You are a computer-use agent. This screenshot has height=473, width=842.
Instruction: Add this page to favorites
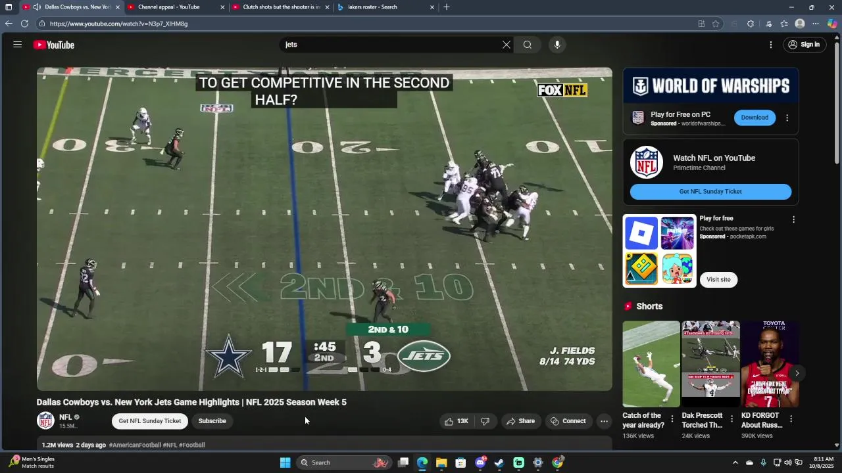point(716,24)
